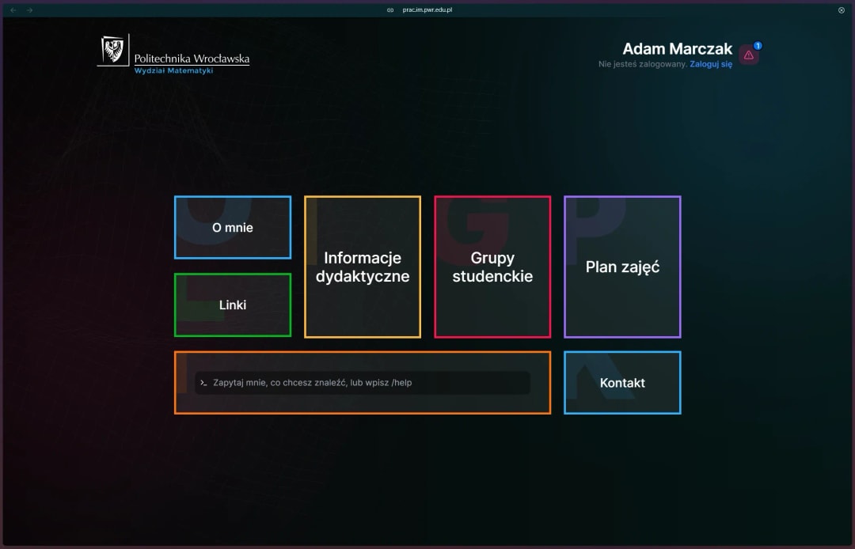Go to the "Plan zajęć" tile
Viewport: 855px width, 549px height.
point(622,267)
